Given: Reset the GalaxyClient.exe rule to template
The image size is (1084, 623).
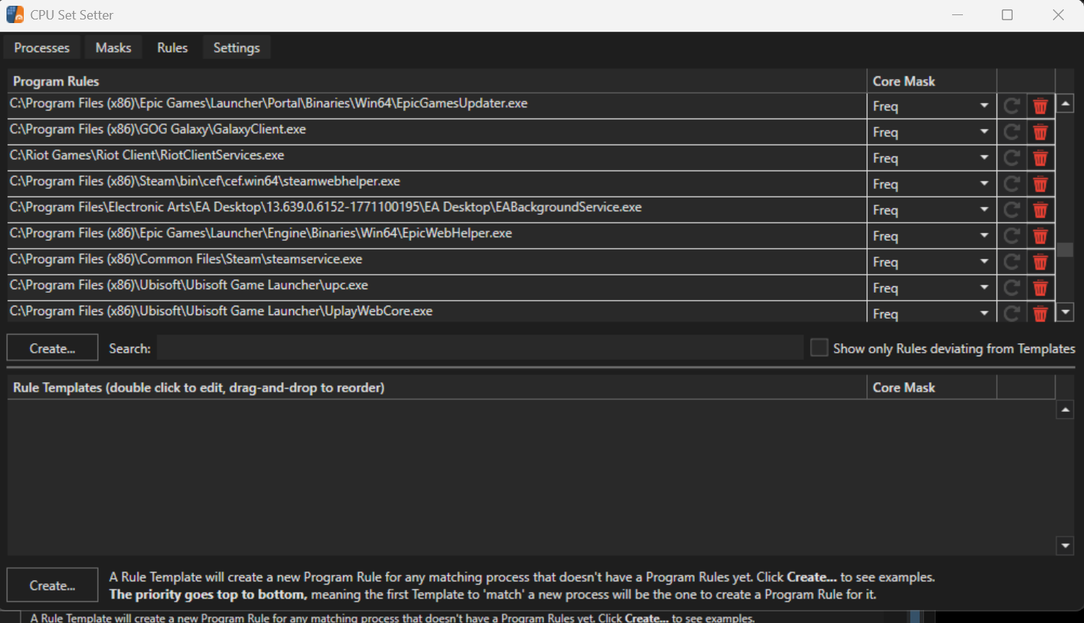Looking at the screenshot, I should click(1012, 132).
